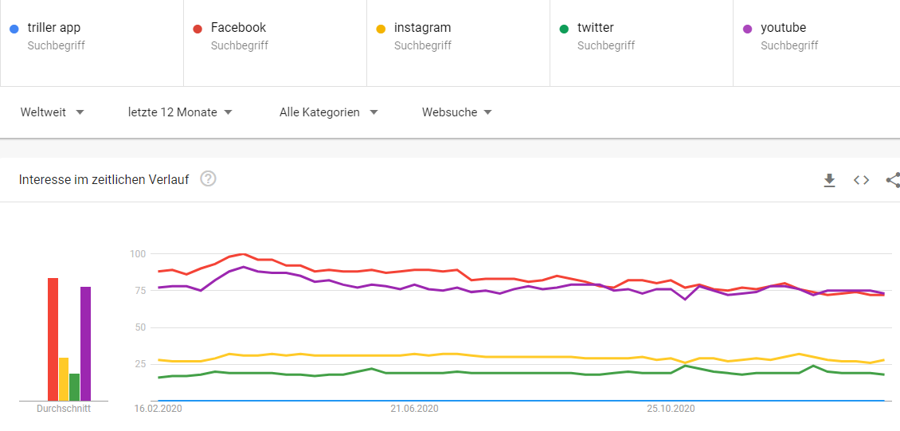This screenshot has width=900, height=431.
Task: Click the green dot beside twitter
Action: pyautogui.click(x=564, y=29)
